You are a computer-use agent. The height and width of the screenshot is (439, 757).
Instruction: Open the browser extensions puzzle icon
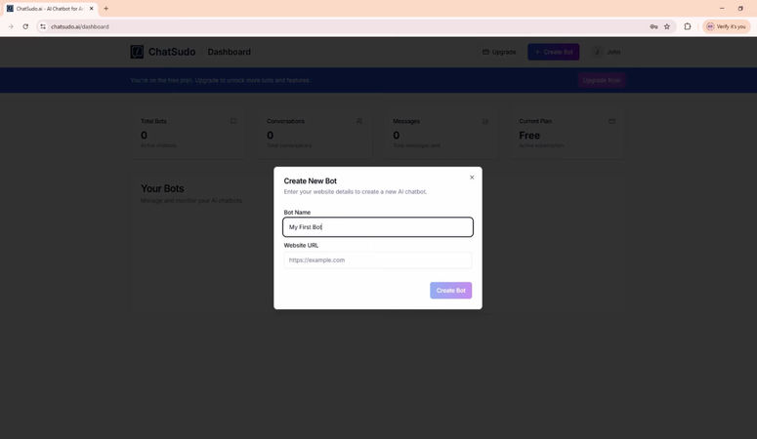pyautogui.click(x=688, y=26)
